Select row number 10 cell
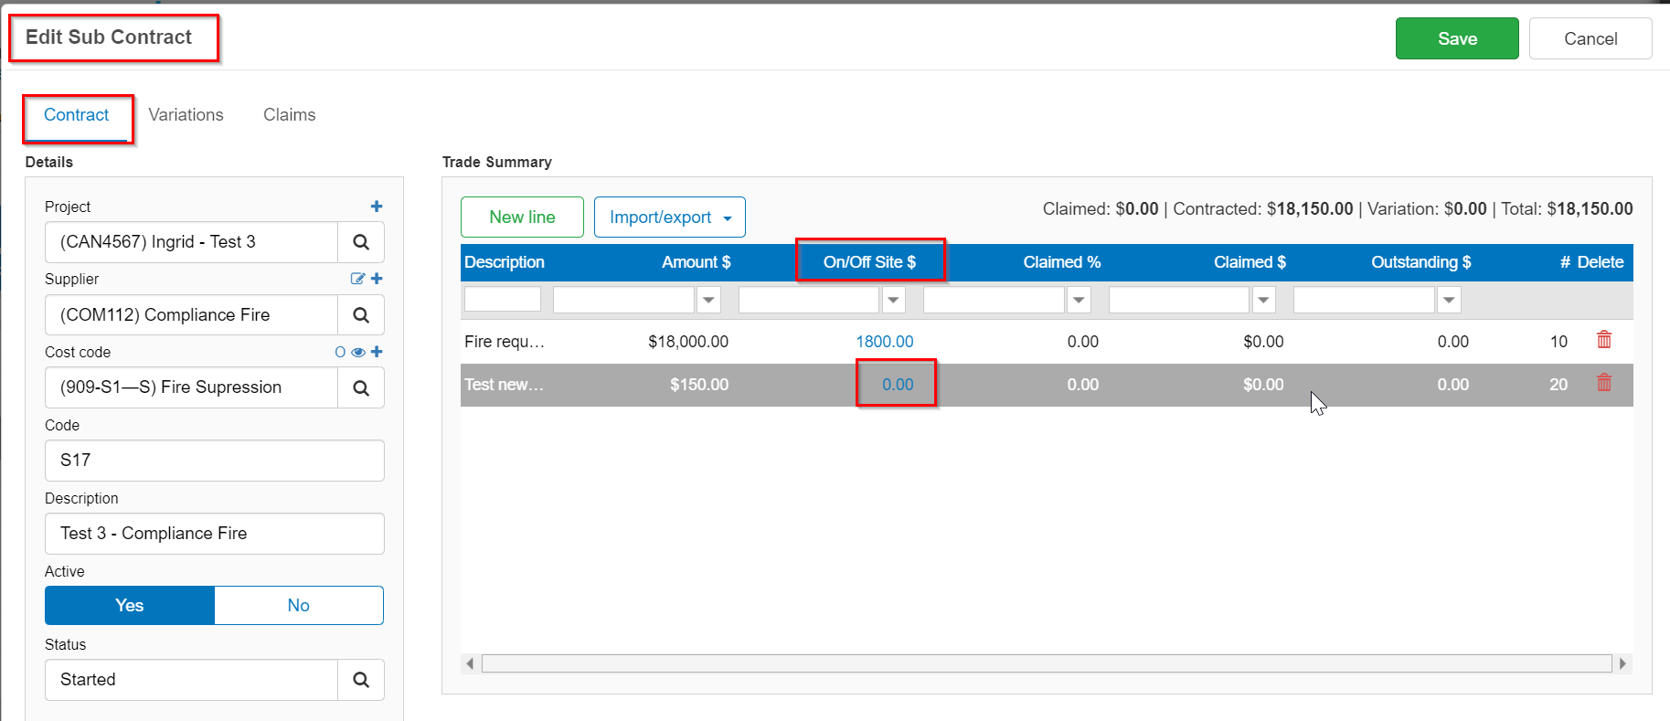1670x721 pixels. tap(1558, 342)
